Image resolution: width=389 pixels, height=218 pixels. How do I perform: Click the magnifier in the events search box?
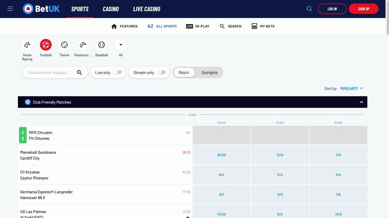(x=79, y=73)
